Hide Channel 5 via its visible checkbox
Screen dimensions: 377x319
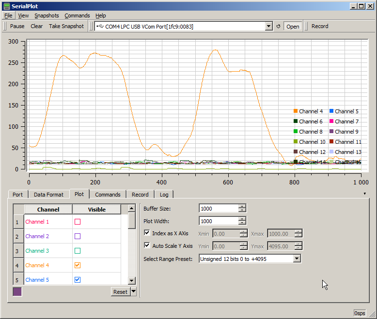(x=78, y=280)
